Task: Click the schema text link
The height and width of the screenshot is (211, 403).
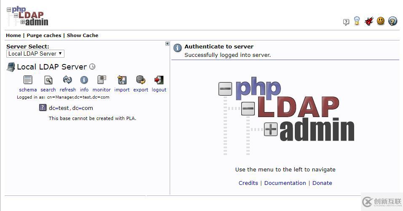Action: pos(28,90)
